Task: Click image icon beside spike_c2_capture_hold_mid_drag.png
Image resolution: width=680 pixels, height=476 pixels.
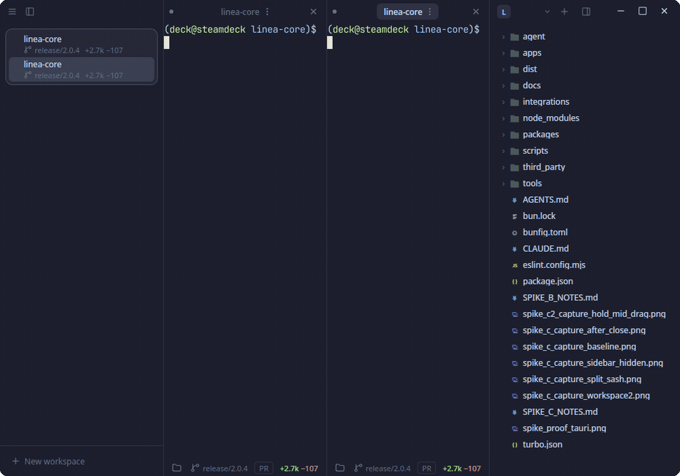Action: pyautogui.click(x=515, y=314)
